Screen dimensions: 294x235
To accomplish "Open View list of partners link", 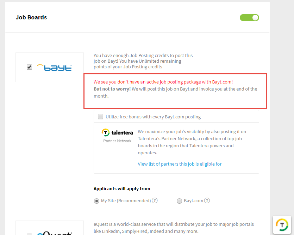I will click(x=180, y=164).
